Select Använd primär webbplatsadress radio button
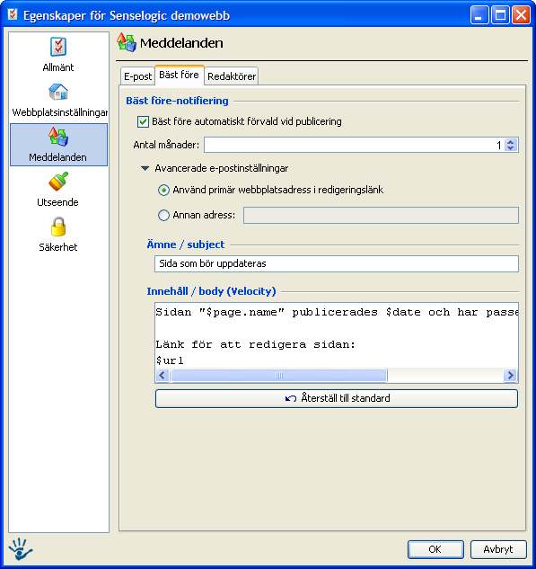This screenshot has height=569, width=536. [x=163, y=191]
